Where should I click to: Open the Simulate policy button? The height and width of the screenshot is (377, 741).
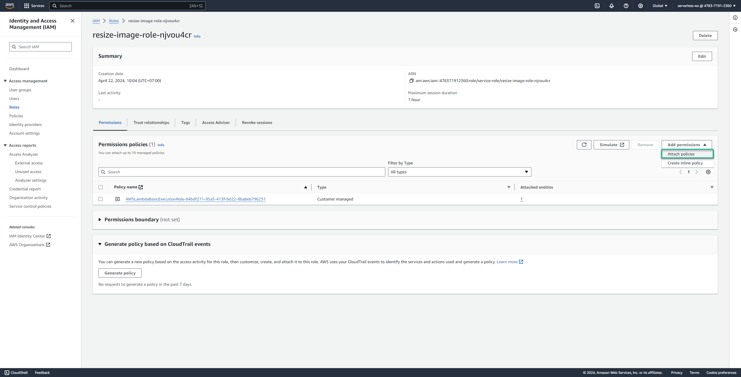(x=611, y=145)
